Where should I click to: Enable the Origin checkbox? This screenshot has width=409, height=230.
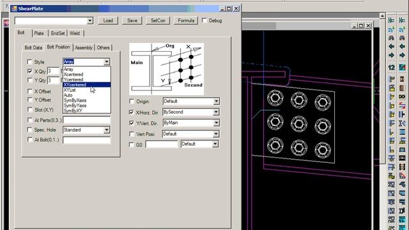coord(132,101)
